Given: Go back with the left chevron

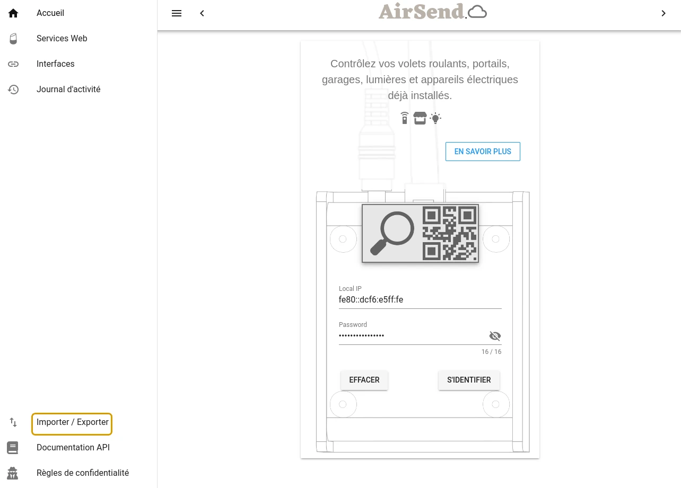Looking at the screenshot, I should [x=202, y=13].
